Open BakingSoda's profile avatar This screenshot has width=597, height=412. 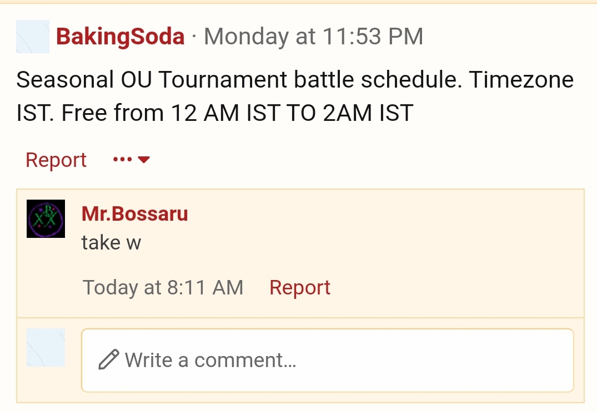pyautogui.click(x=33, y=37)
